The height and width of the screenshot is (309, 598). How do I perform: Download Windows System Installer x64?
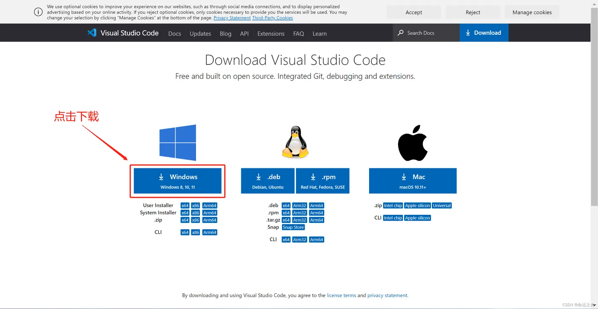(185, 213)
